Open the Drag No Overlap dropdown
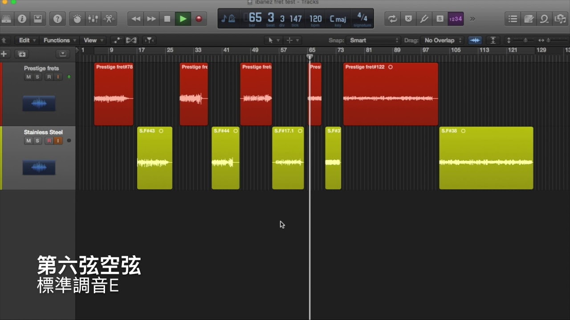This screenshot has width=570, height=320. pos(443,40)
